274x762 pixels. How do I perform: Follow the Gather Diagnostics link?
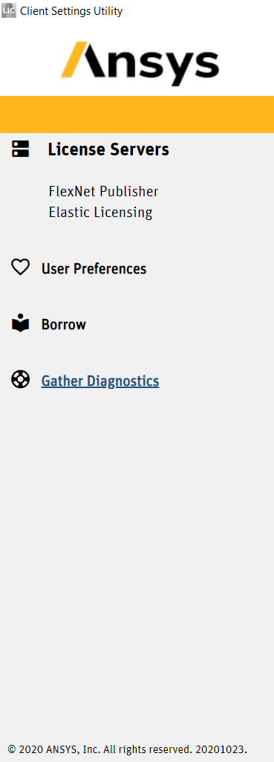(100, 381)
